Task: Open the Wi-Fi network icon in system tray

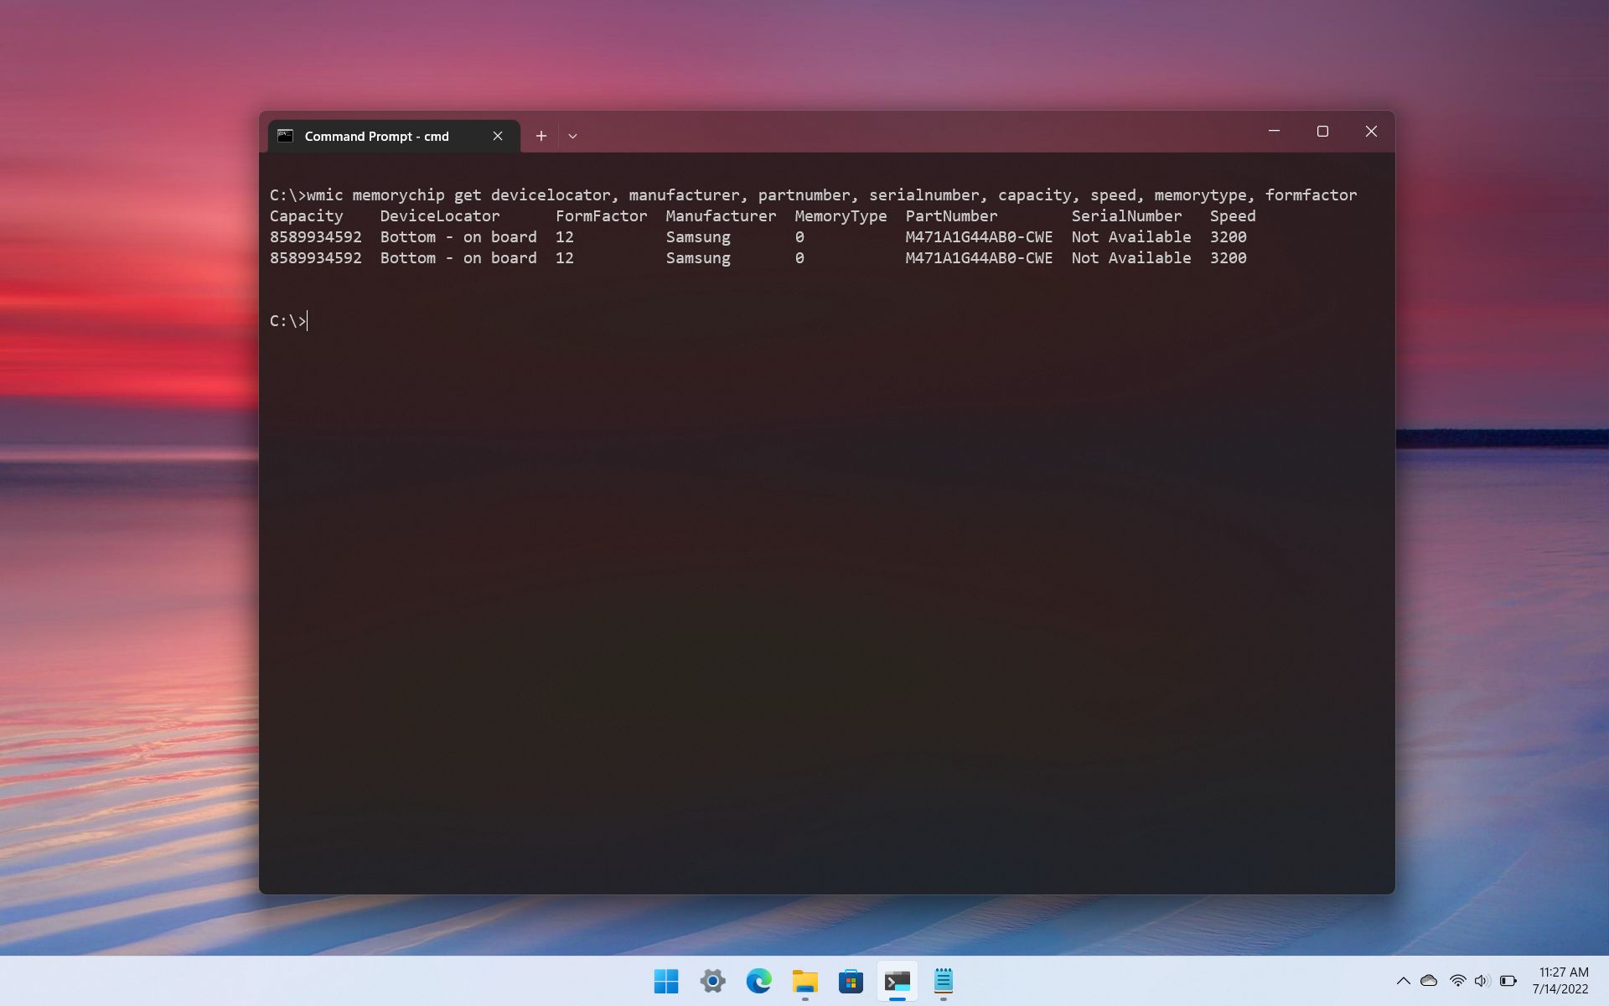Action: click(x=1458, y=981)
